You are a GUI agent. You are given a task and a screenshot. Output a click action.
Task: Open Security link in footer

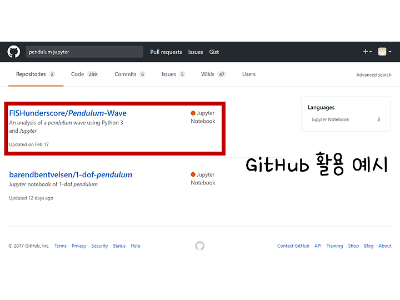[99, 246]
